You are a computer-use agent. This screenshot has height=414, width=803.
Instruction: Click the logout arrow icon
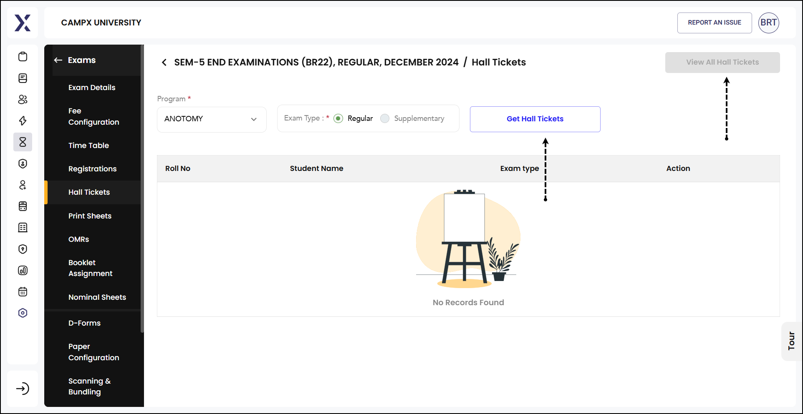(x=23, y=389)
